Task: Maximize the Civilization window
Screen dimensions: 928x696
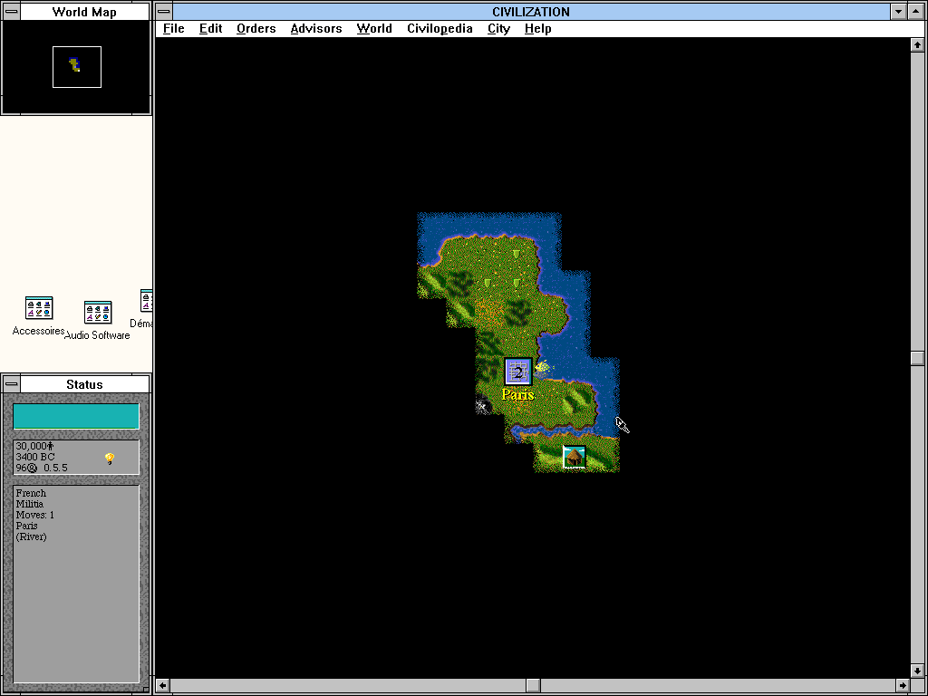Action: click(x=916, y=11)
